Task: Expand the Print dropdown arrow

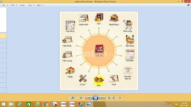Action: tap(16, 5)
